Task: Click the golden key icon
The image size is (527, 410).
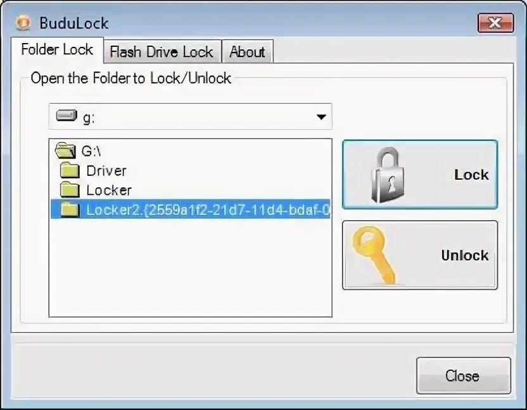Action: (374, 255)
